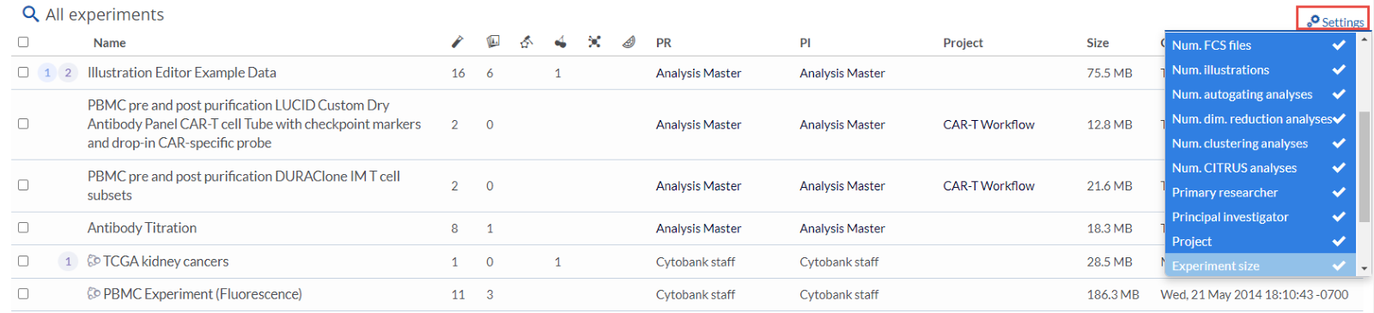Check the TCGA kidney cancers row checkbox
1374x313 pixels.
pyautogui.click(x=23, y=261)
